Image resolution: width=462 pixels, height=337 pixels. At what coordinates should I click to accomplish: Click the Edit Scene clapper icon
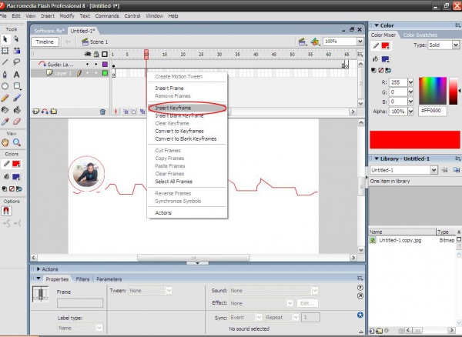[302, 42]
